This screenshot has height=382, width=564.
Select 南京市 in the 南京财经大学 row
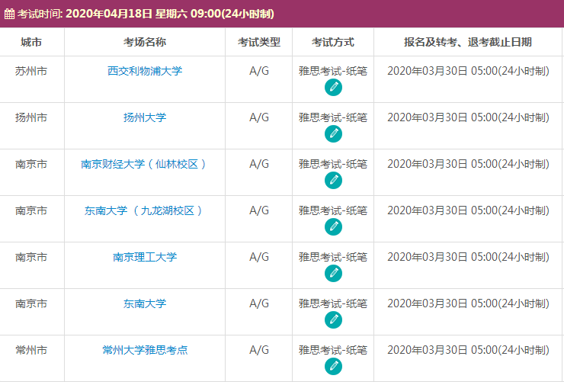31,164
